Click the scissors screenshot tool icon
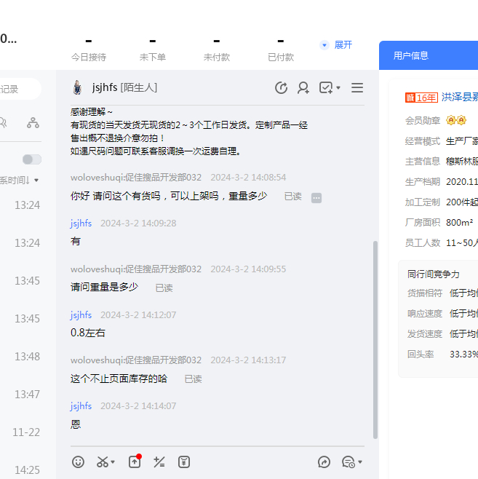 (x=103, y=462)
